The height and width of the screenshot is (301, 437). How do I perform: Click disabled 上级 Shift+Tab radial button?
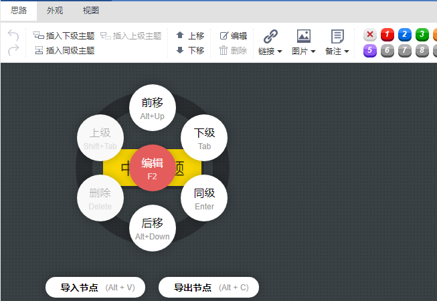(100, 138)
